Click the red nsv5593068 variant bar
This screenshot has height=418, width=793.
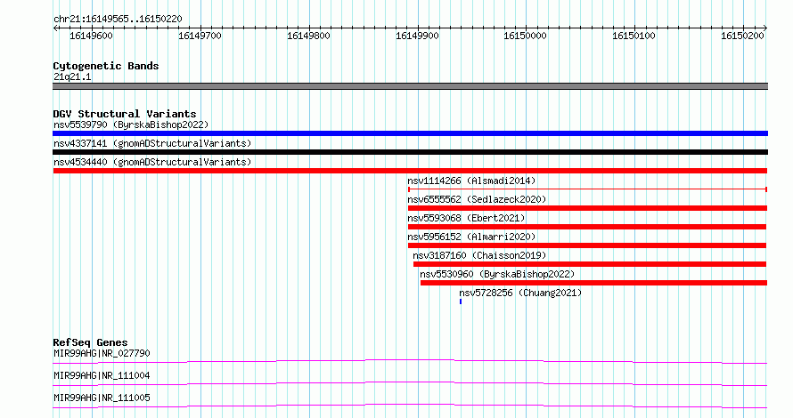point(587,227)
